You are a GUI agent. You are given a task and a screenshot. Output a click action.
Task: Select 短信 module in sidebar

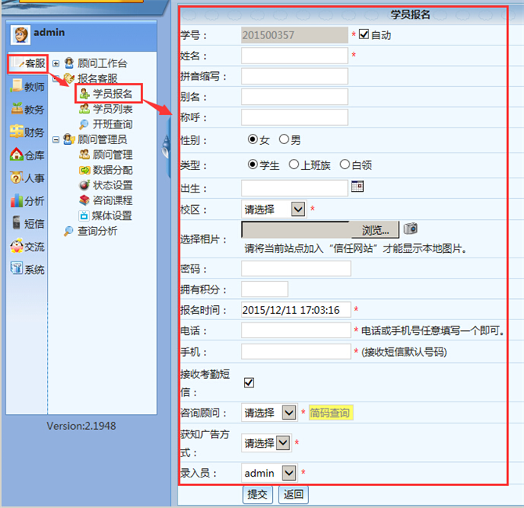tap(27, 223)
